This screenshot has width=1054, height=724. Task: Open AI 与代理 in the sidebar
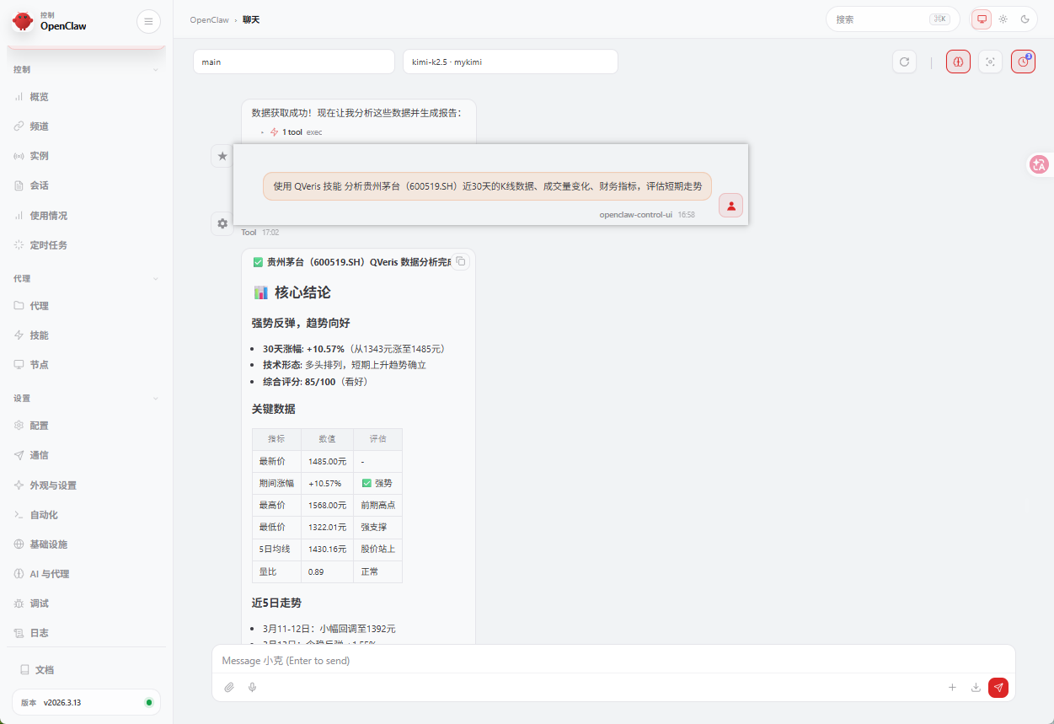86,574
